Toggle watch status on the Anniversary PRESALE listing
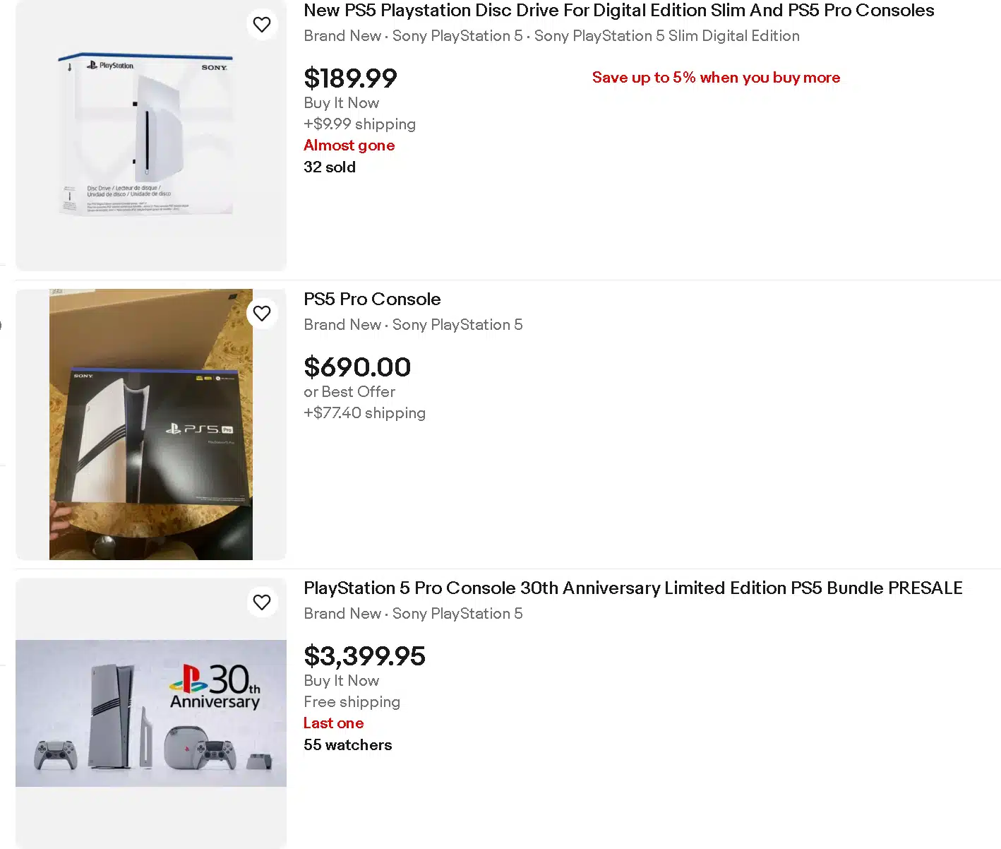 click(262, 602)
